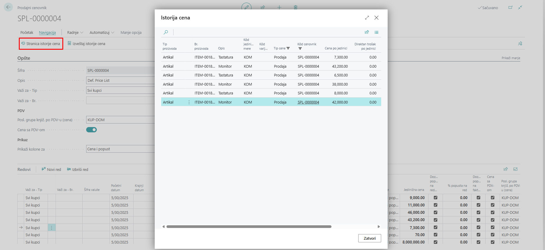Click the share icon in Istorija cena toolbar

pos(367,32)
